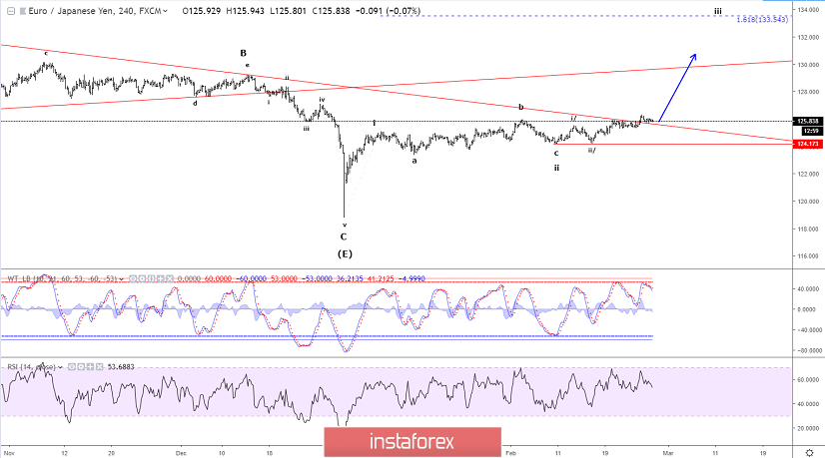Collapse the chart legend with minus box

[11, 11]
